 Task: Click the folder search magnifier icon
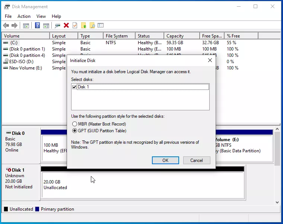[x=92, y=26]
